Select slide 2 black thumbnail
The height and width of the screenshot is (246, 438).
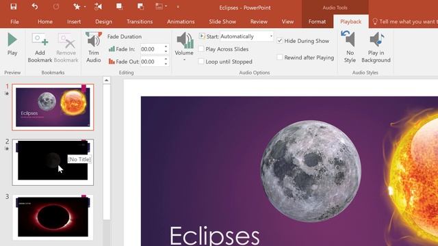point(53,162)
